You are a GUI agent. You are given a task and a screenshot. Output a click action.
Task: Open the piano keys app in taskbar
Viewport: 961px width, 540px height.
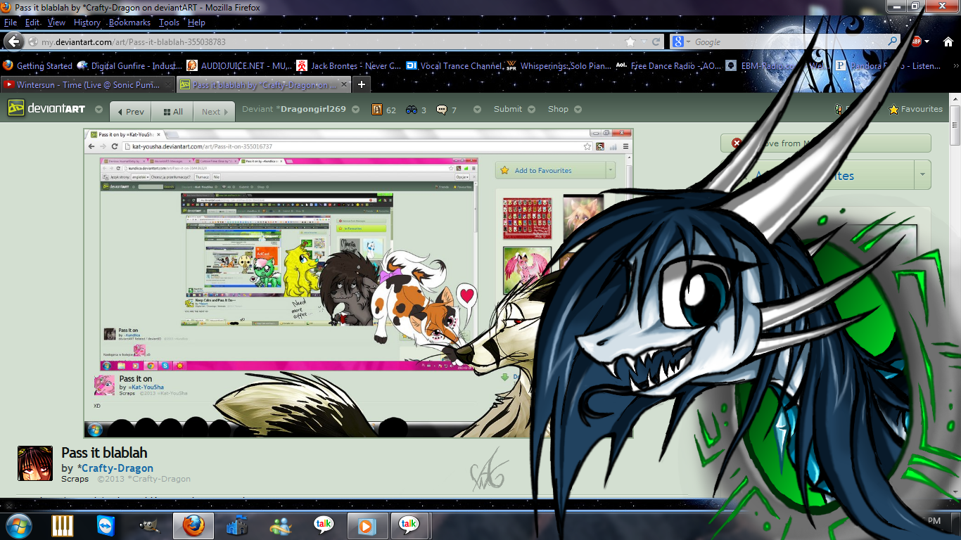pos(63,525)
